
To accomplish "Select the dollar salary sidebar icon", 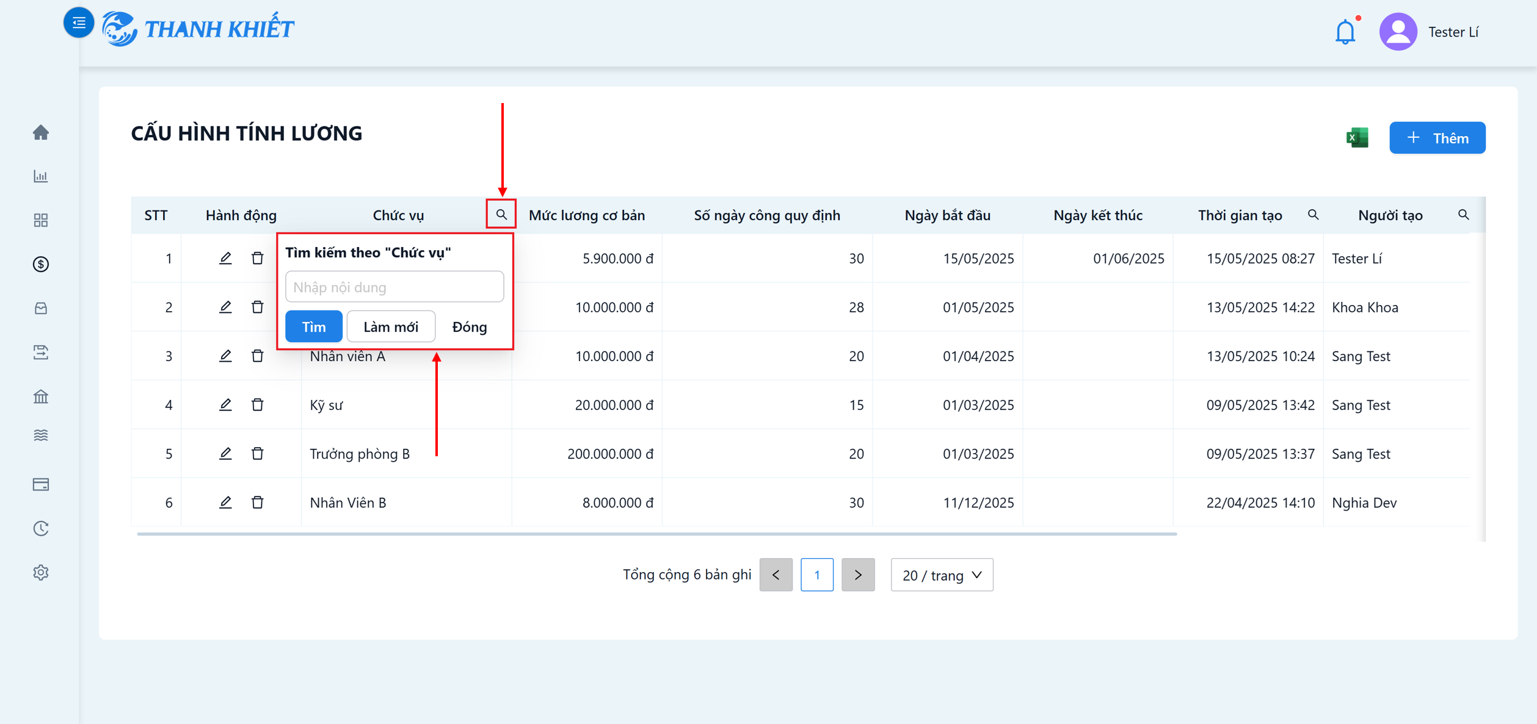I will (41, 264).
